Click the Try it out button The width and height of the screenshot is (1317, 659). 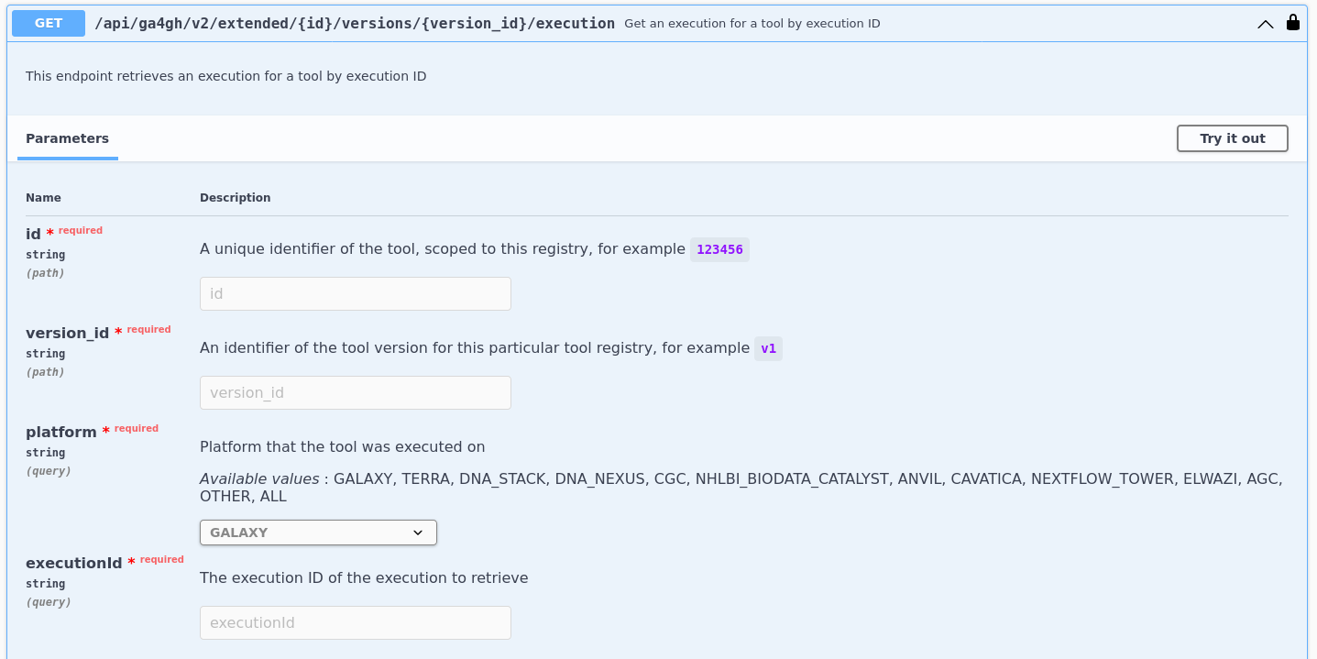click(1232, 138)
